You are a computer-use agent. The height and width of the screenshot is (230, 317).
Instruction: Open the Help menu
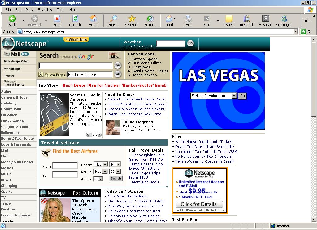pos(72,10)
